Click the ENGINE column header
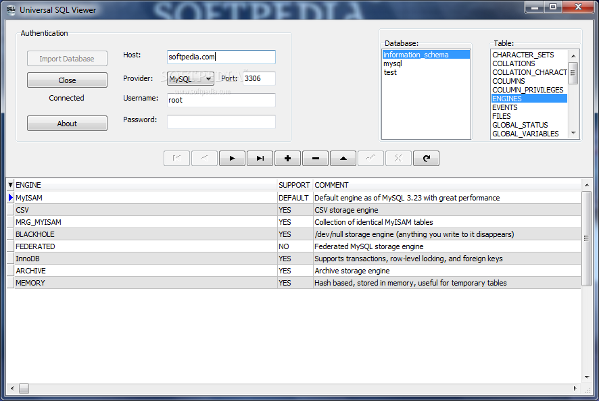The image size is (599, 401). (145, 185)
